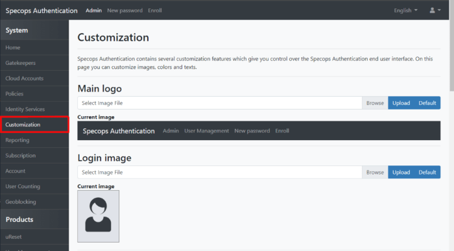This screenshot has width=454, height=251.
Task: Click the Login image section heading
Action: (x=104, y=158)
